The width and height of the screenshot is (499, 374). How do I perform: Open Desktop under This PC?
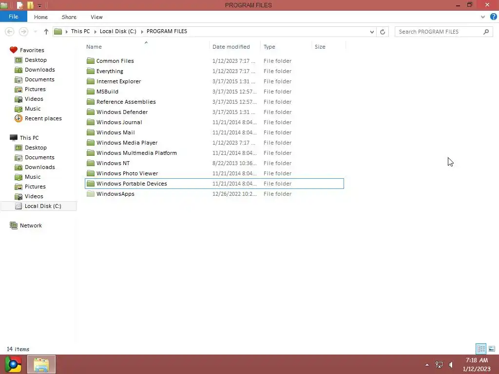click(x=36, y=148)
